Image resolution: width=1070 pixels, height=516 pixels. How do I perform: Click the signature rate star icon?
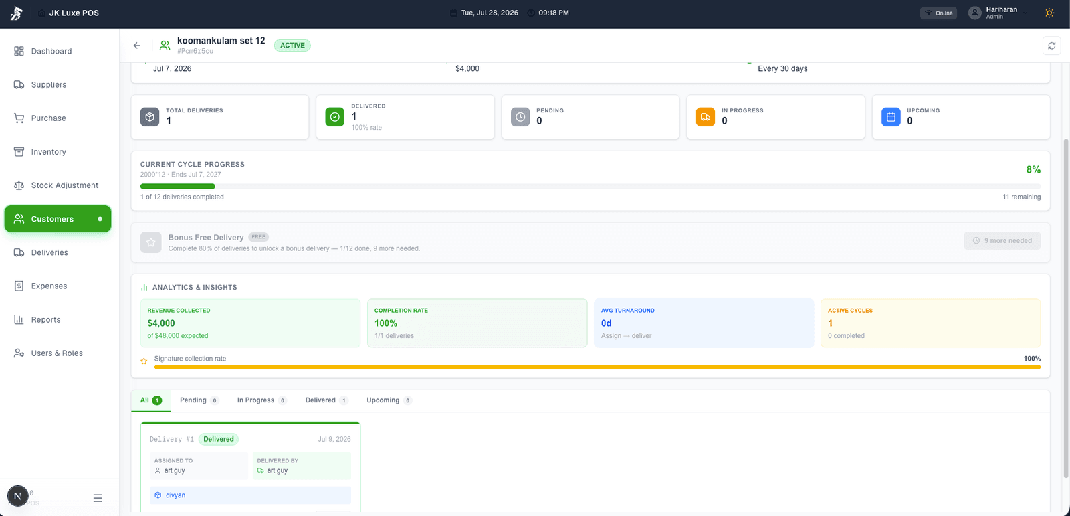(x=144, y=361)
